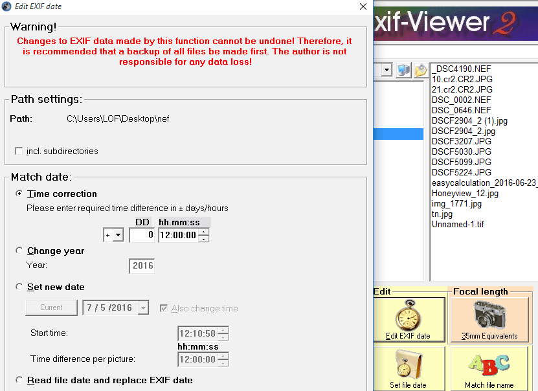The height and width of the screenshot is (391, 538).
Task: Click the Year 2016 input field
Action: coord(142,266)
